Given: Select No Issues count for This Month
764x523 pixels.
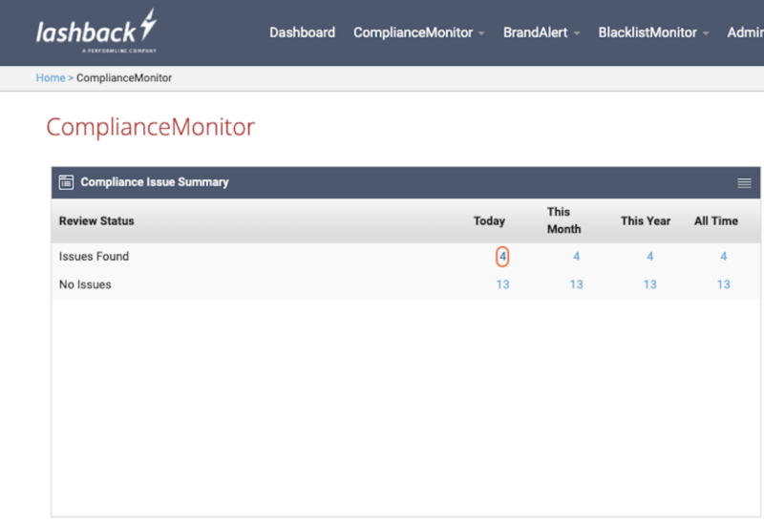Looking at the screenshot, I should 576,284.
